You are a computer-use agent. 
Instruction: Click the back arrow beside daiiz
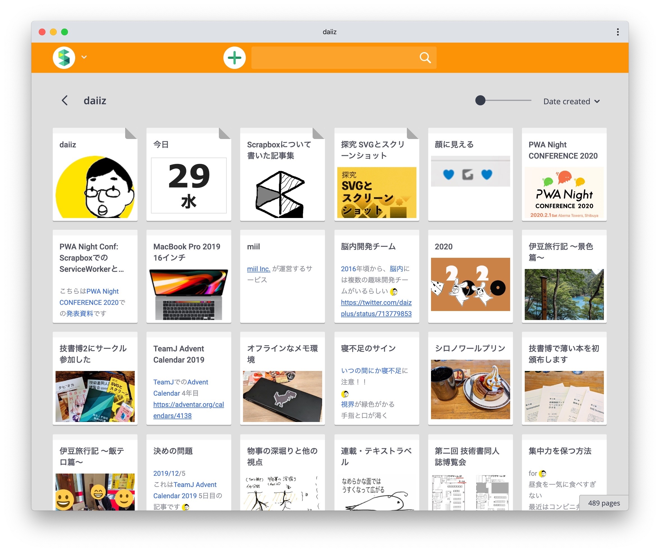point(65,101)
